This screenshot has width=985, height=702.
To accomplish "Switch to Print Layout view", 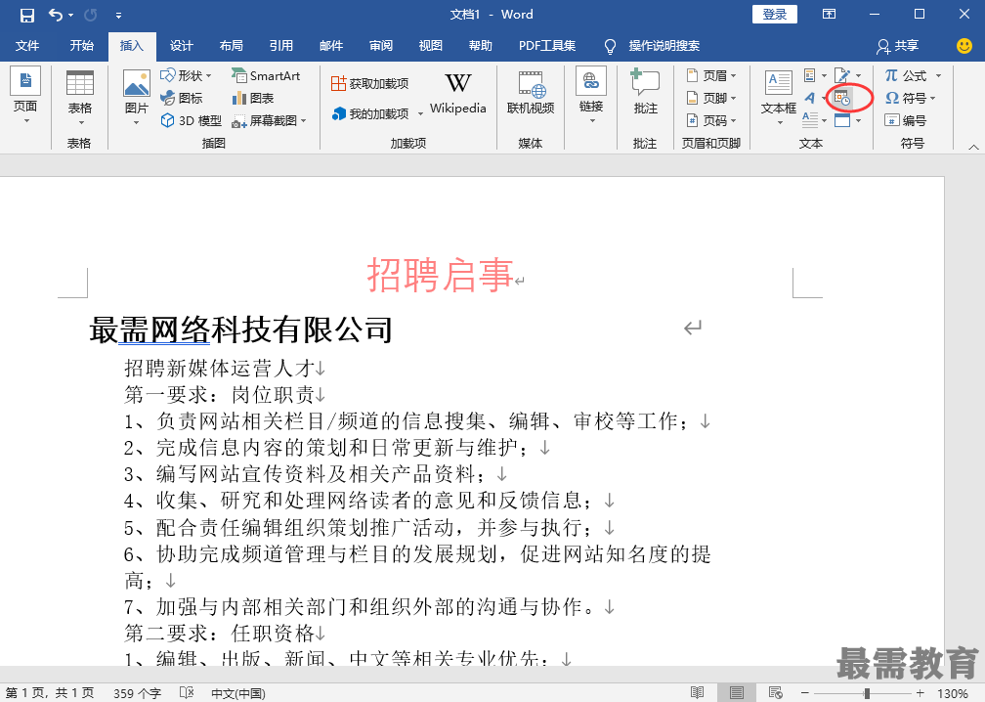I will point(736,692).
